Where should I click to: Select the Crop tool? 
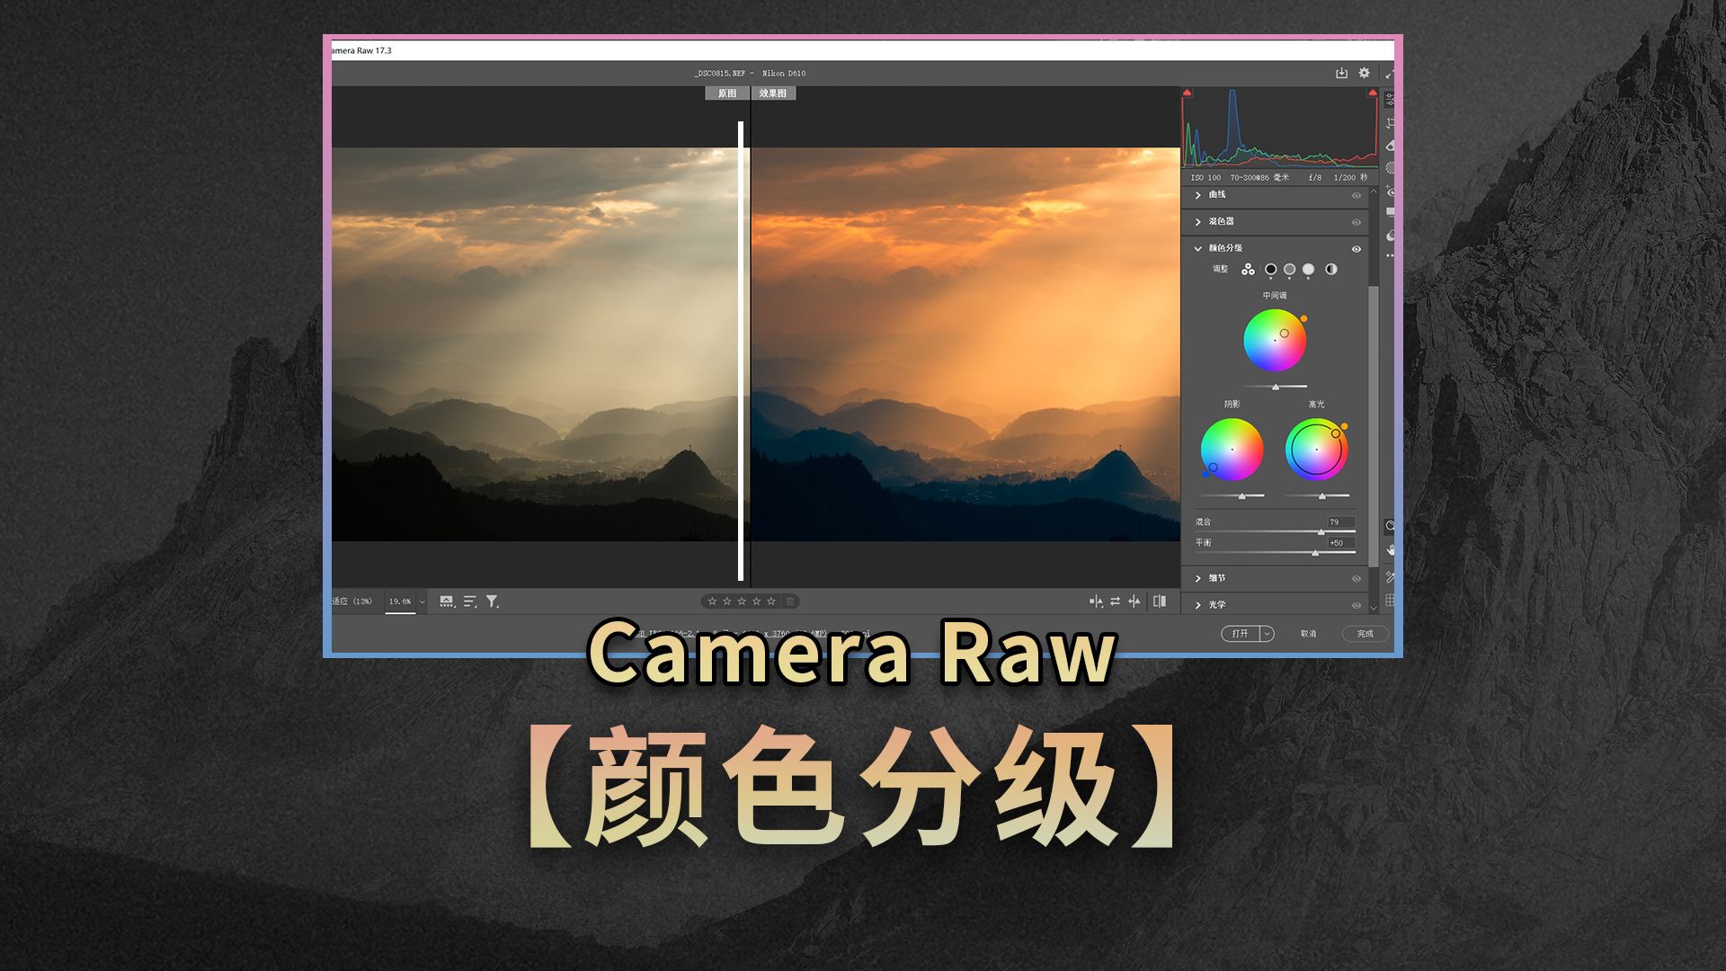[1390, 122]
